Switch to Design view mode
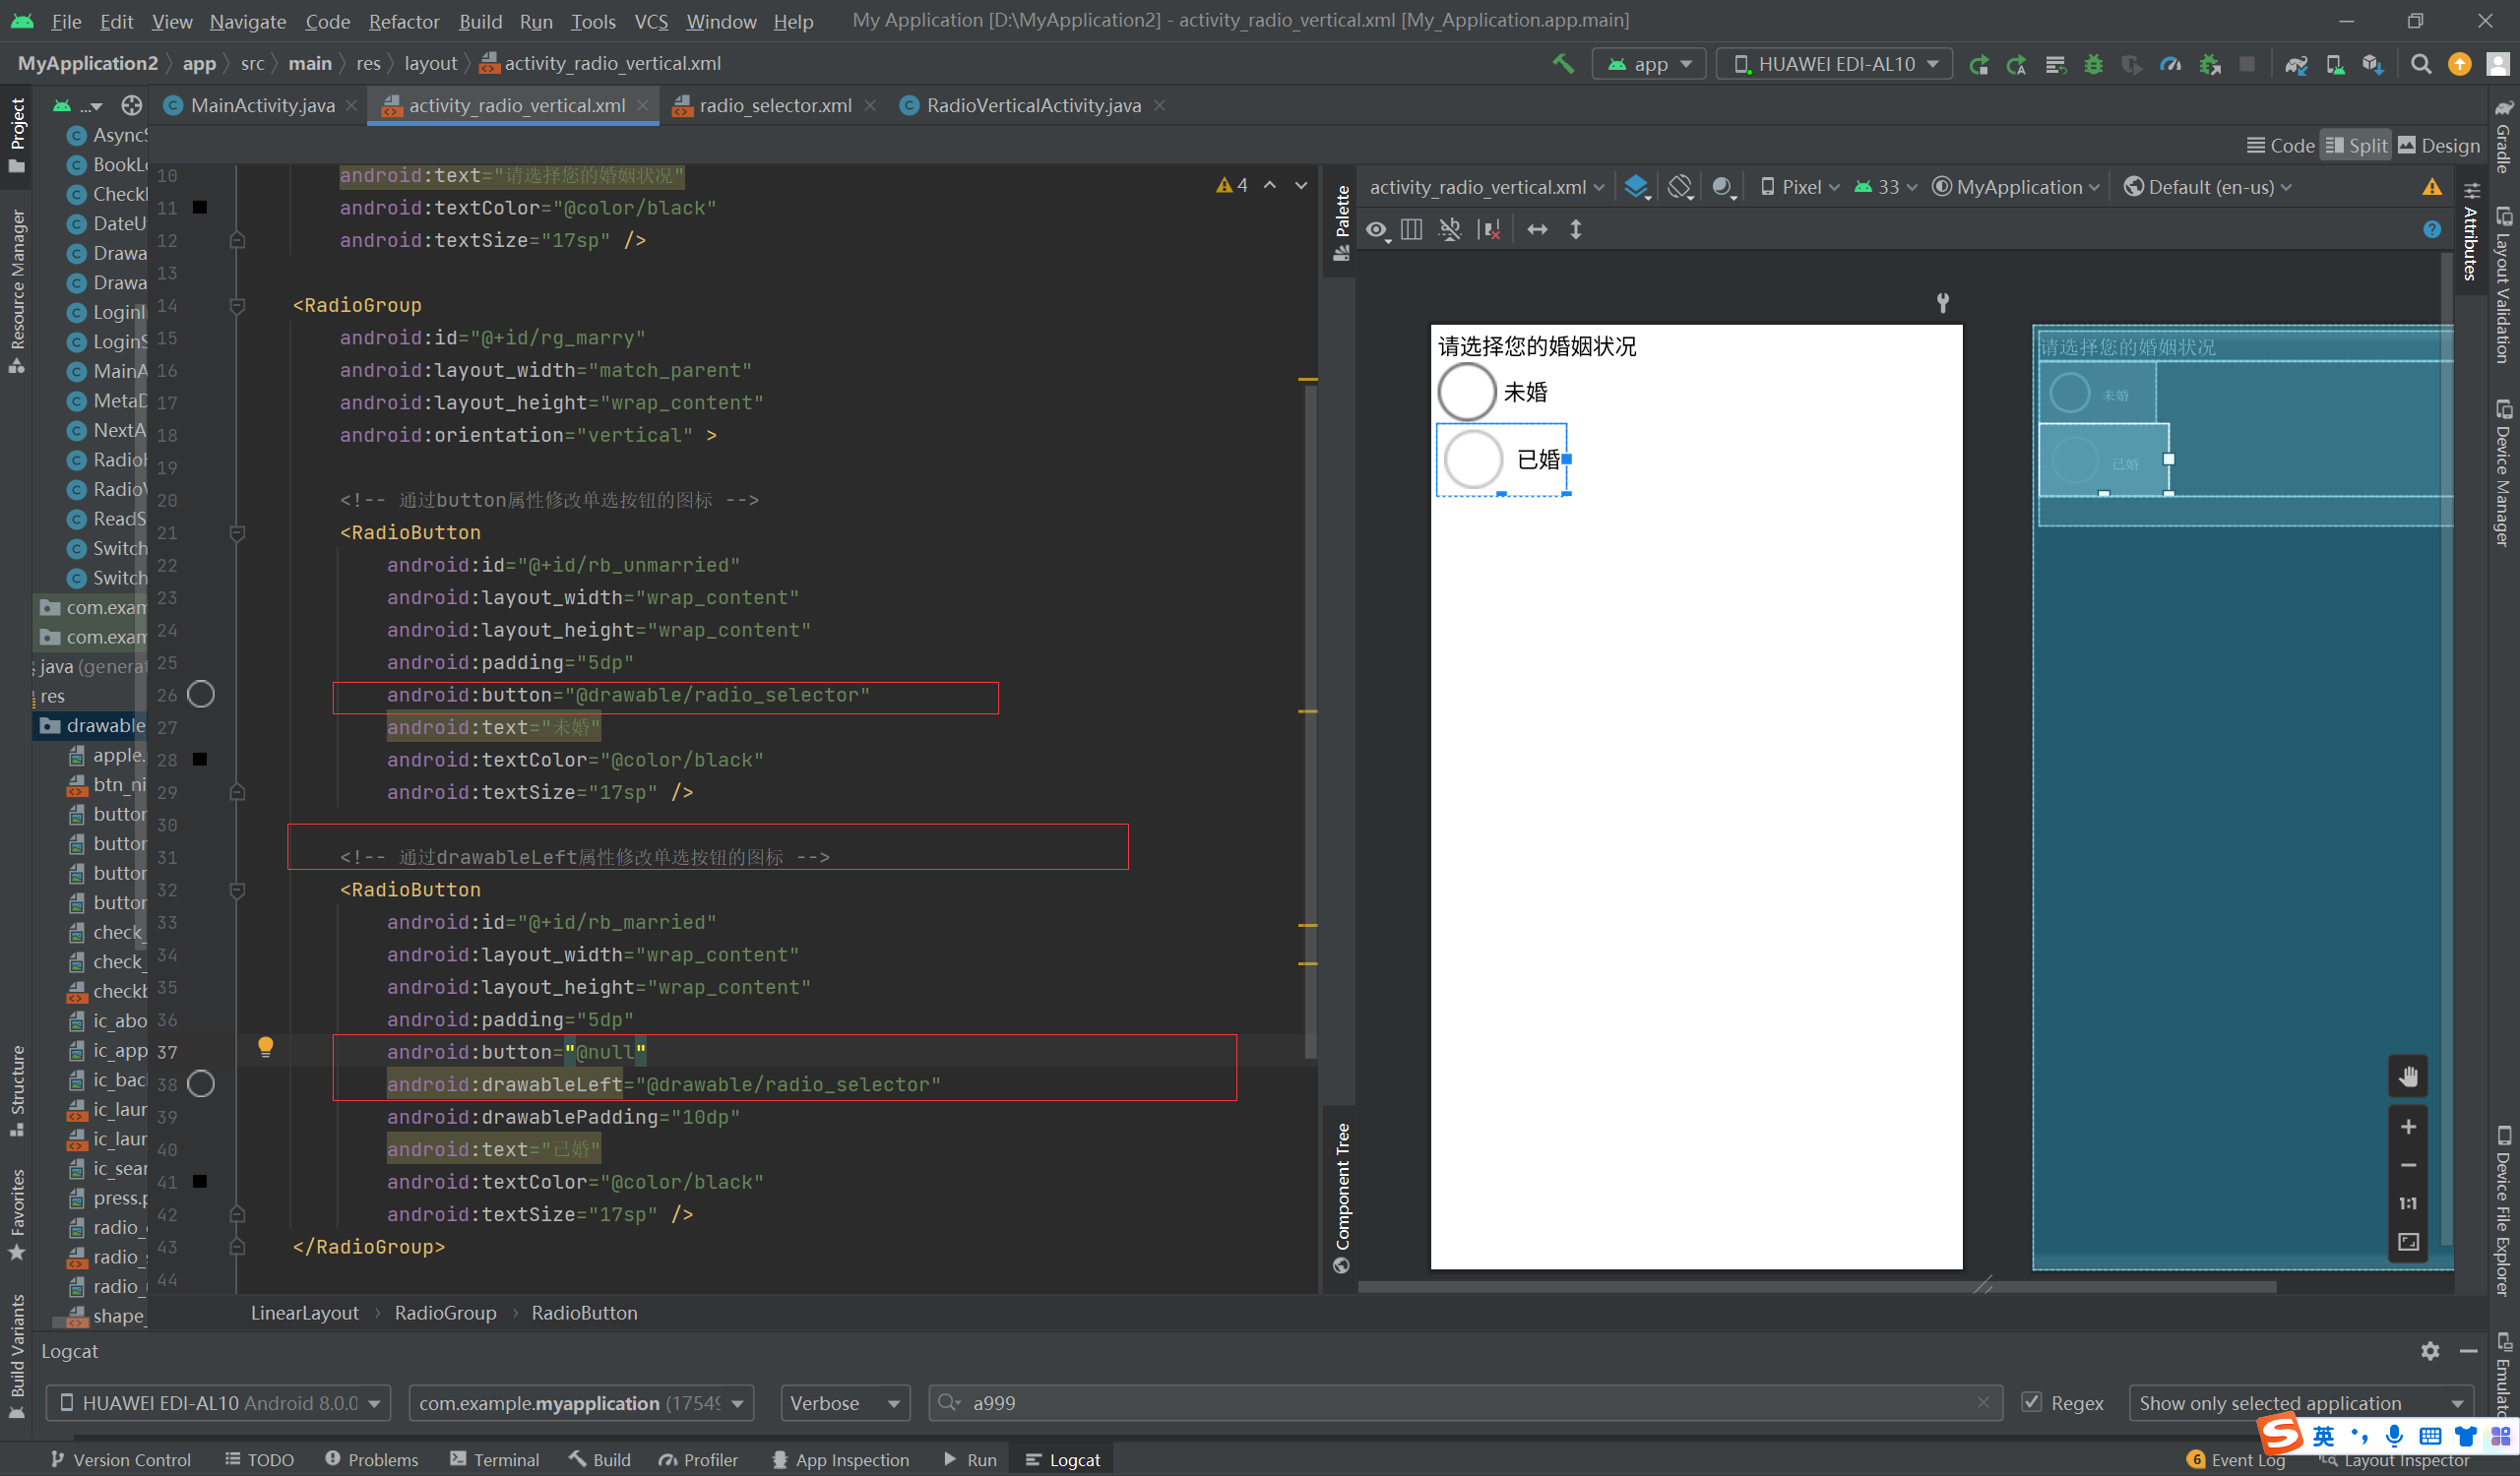2520x1476 pixels. pyautogui.click(x=2439, y=146)
